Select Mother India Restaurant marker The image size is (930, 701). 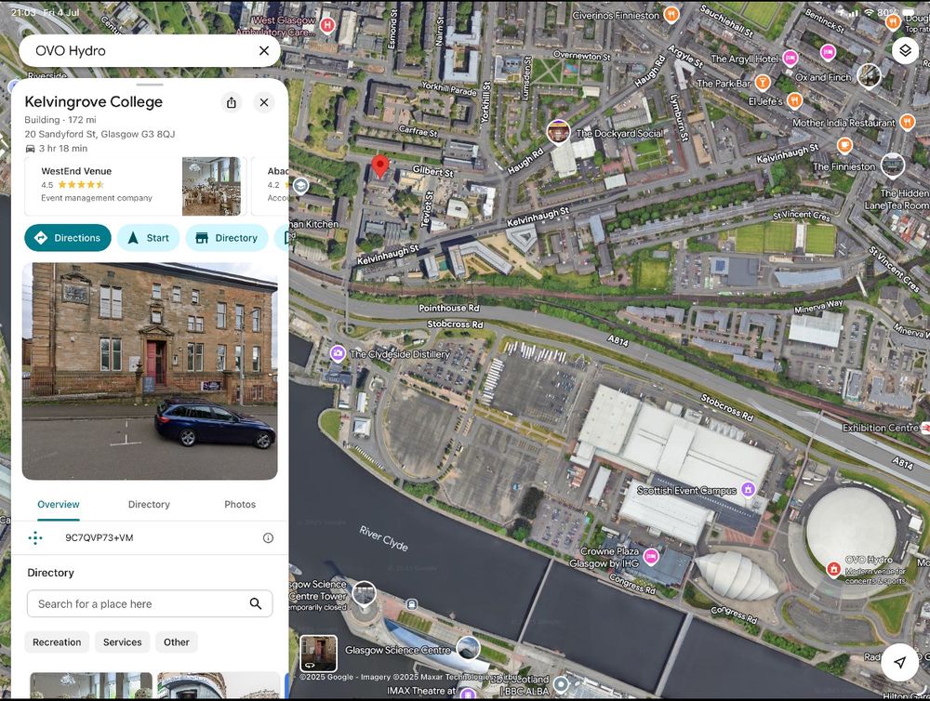(907, 122)
